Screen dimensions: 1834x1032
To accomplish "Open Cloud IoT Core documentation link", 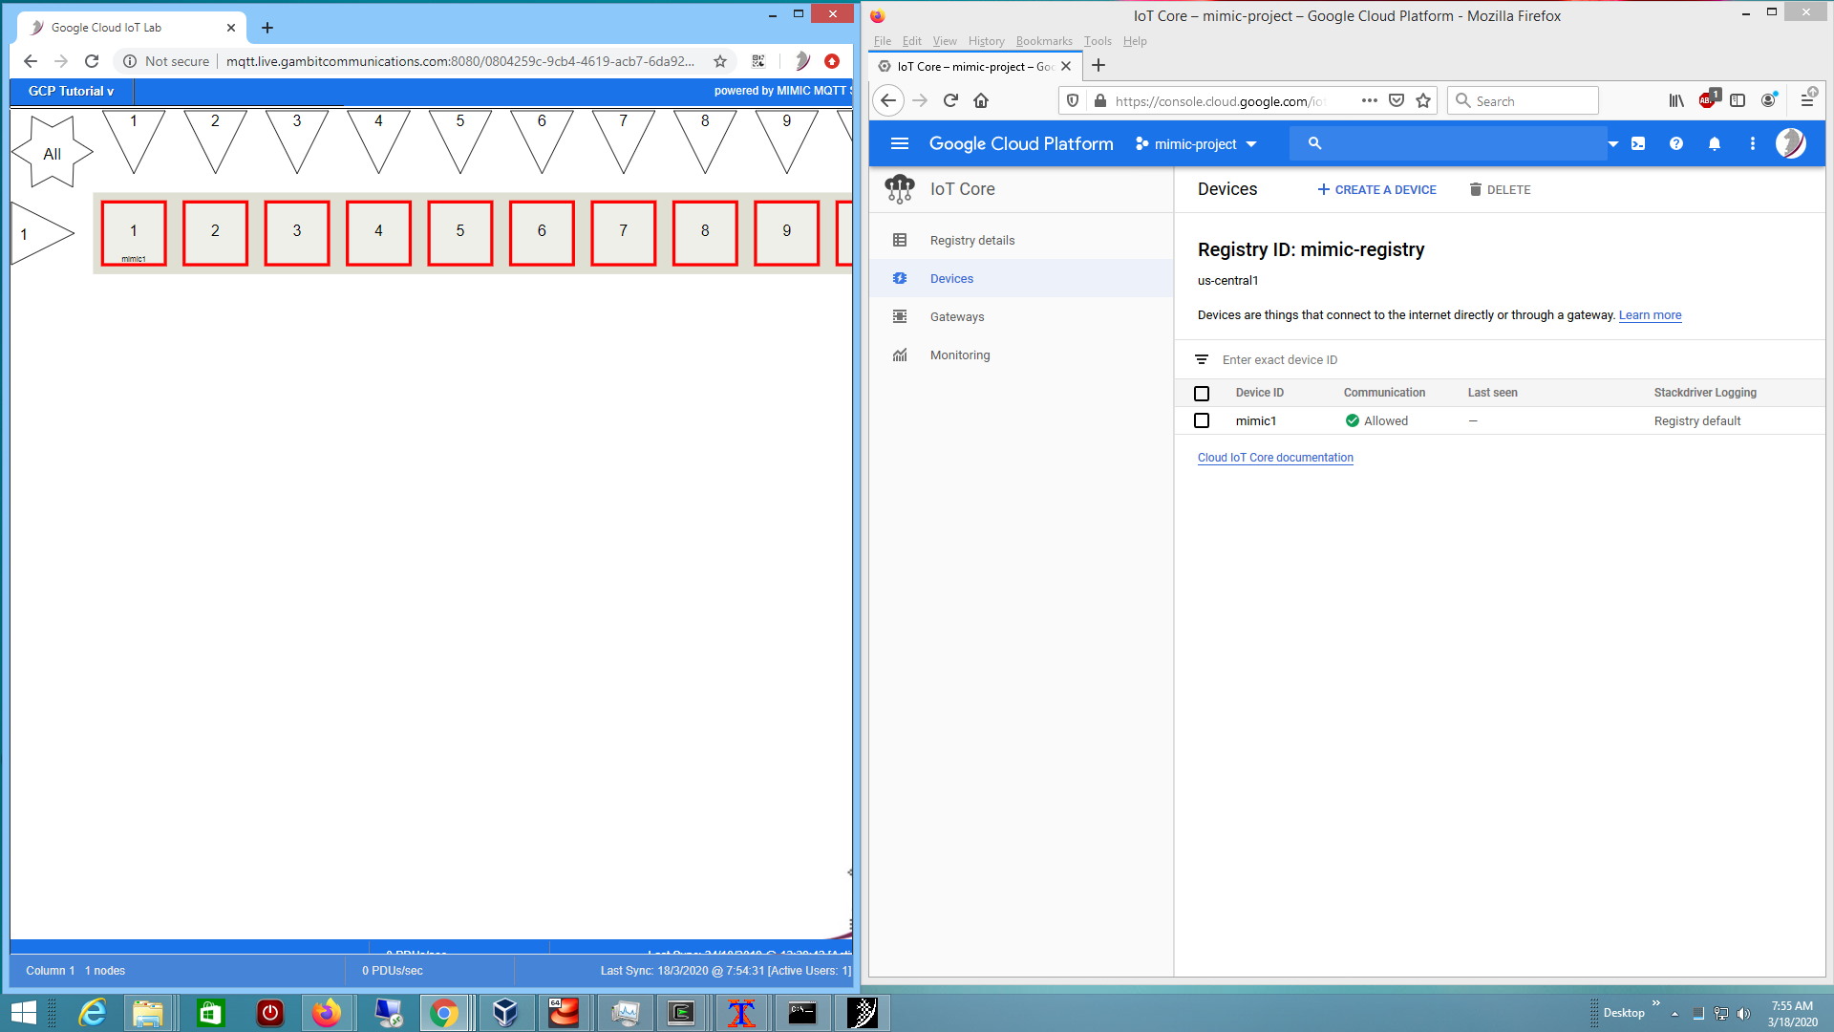I will [x=1275, y=458].
